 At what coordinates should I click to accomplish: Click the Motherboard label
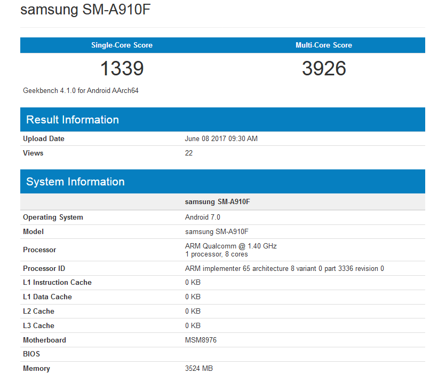point(44,340)
